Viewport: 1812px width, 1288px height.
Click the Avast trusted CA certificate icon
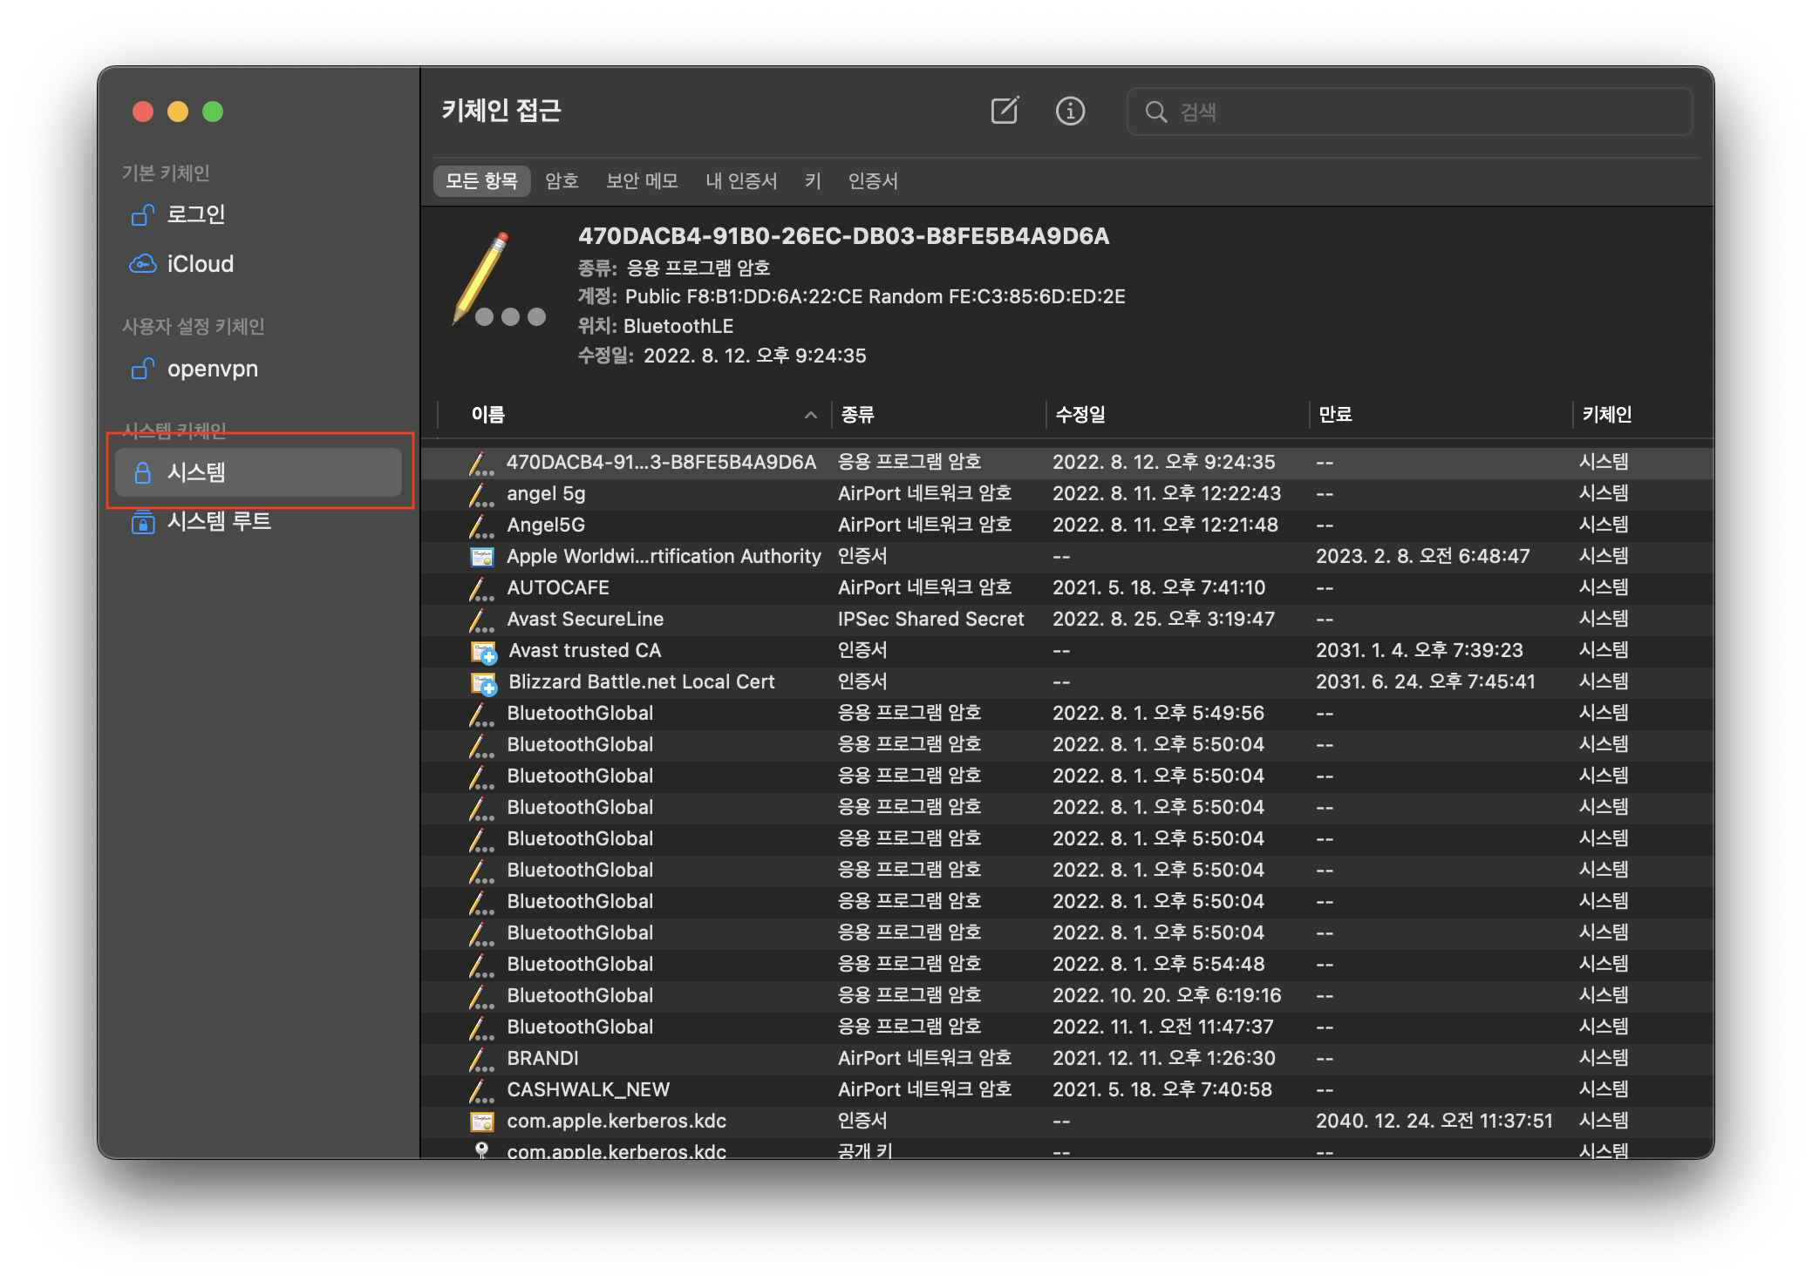tap(483, 651)
